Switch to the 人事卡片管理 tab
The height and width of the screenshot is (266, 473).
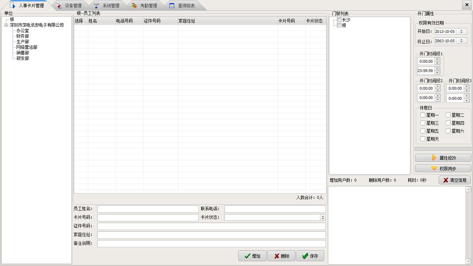point(28,6)
